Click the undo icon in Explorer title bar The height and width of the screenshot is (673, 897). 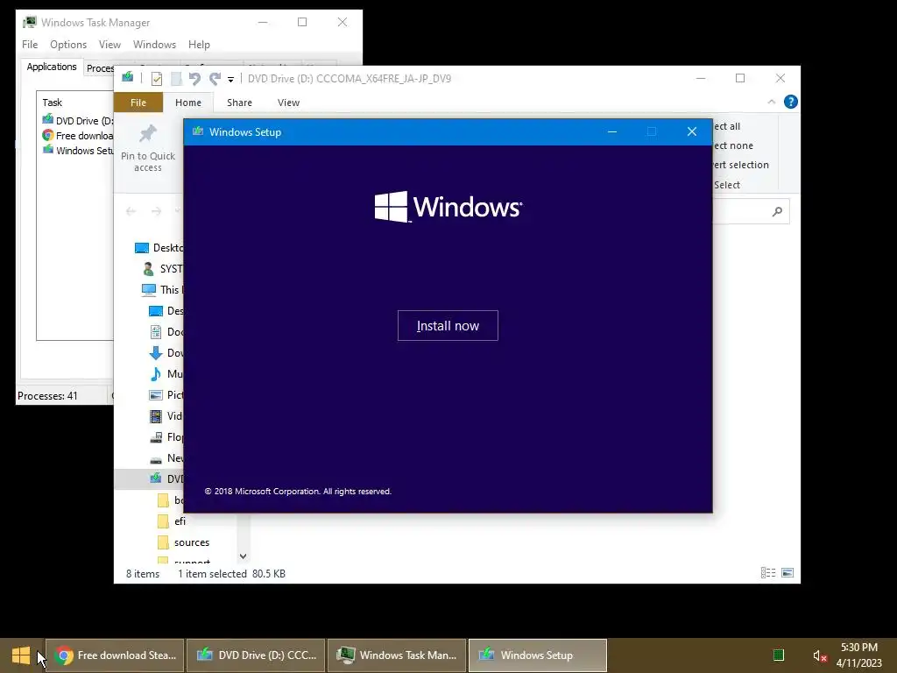pos(194,78)
